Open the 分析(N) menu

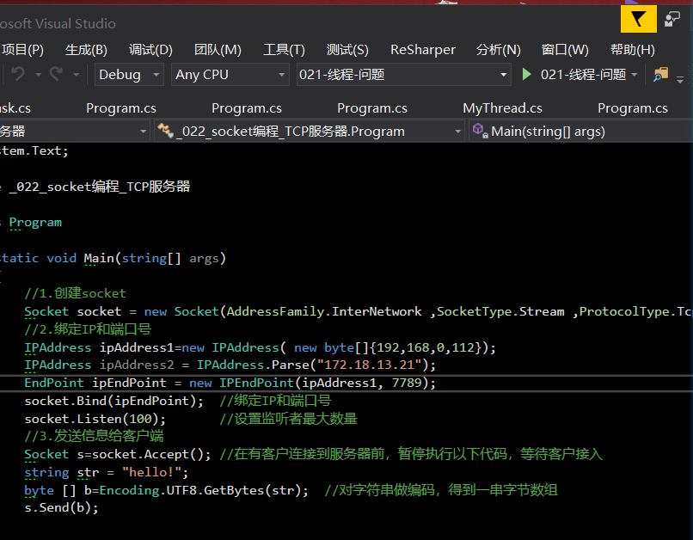click(x=499, y=50)
